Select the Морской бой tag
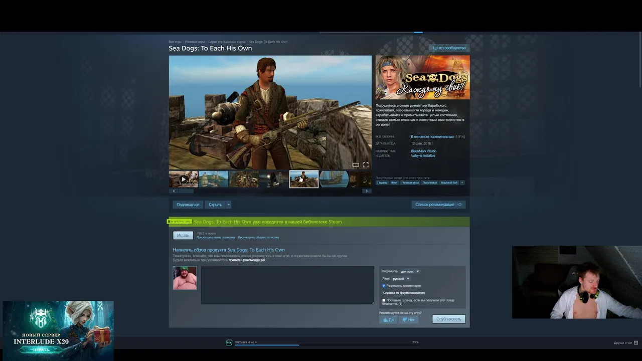The image size is (642, 361). click(x=449, y=183)
